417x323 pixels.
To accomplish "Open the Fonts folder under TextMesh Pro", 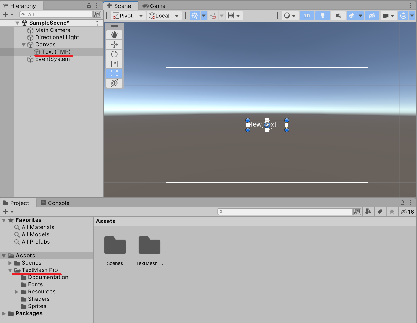I will (x=35, y=284).
